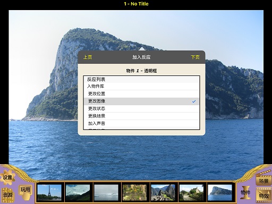Open the 设置 gear icon

(7, 177)
